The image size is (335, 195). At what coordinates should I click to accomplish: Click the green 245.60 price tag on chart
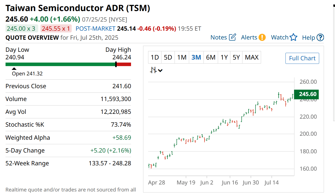coord(306,94)
